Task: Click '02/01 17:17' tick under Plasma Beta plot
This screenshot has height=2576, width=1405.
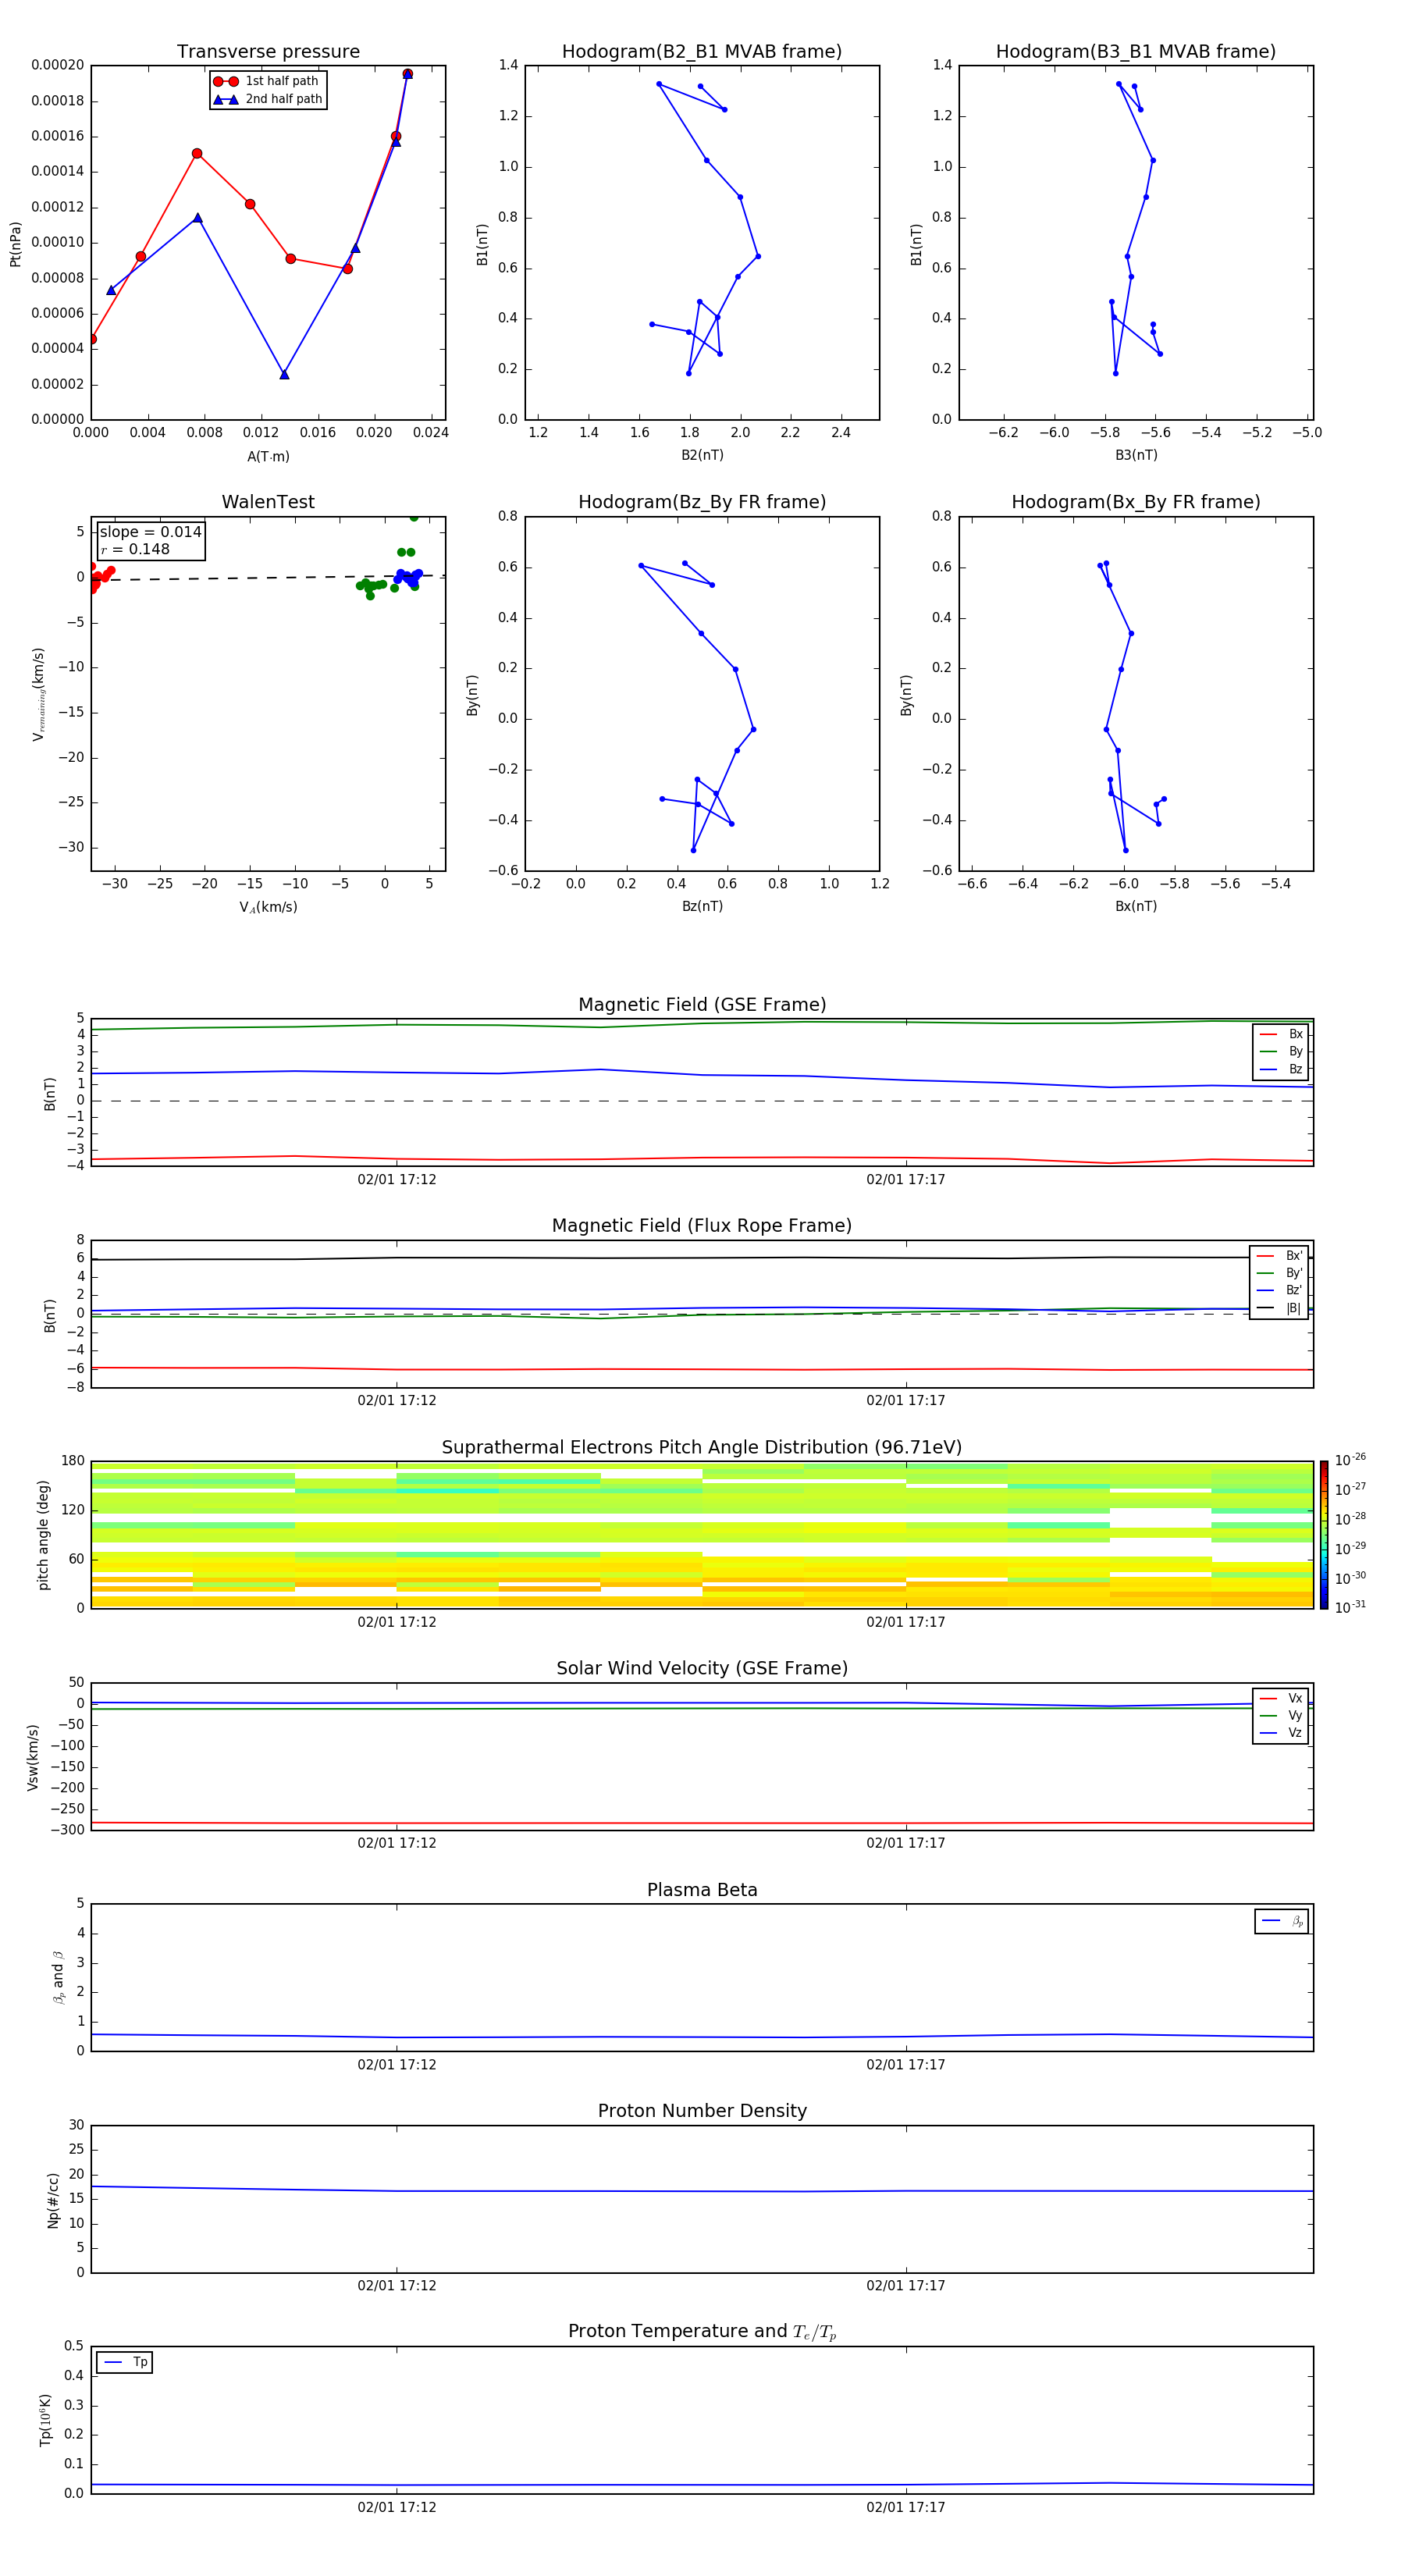Action: click(906, 2064)
